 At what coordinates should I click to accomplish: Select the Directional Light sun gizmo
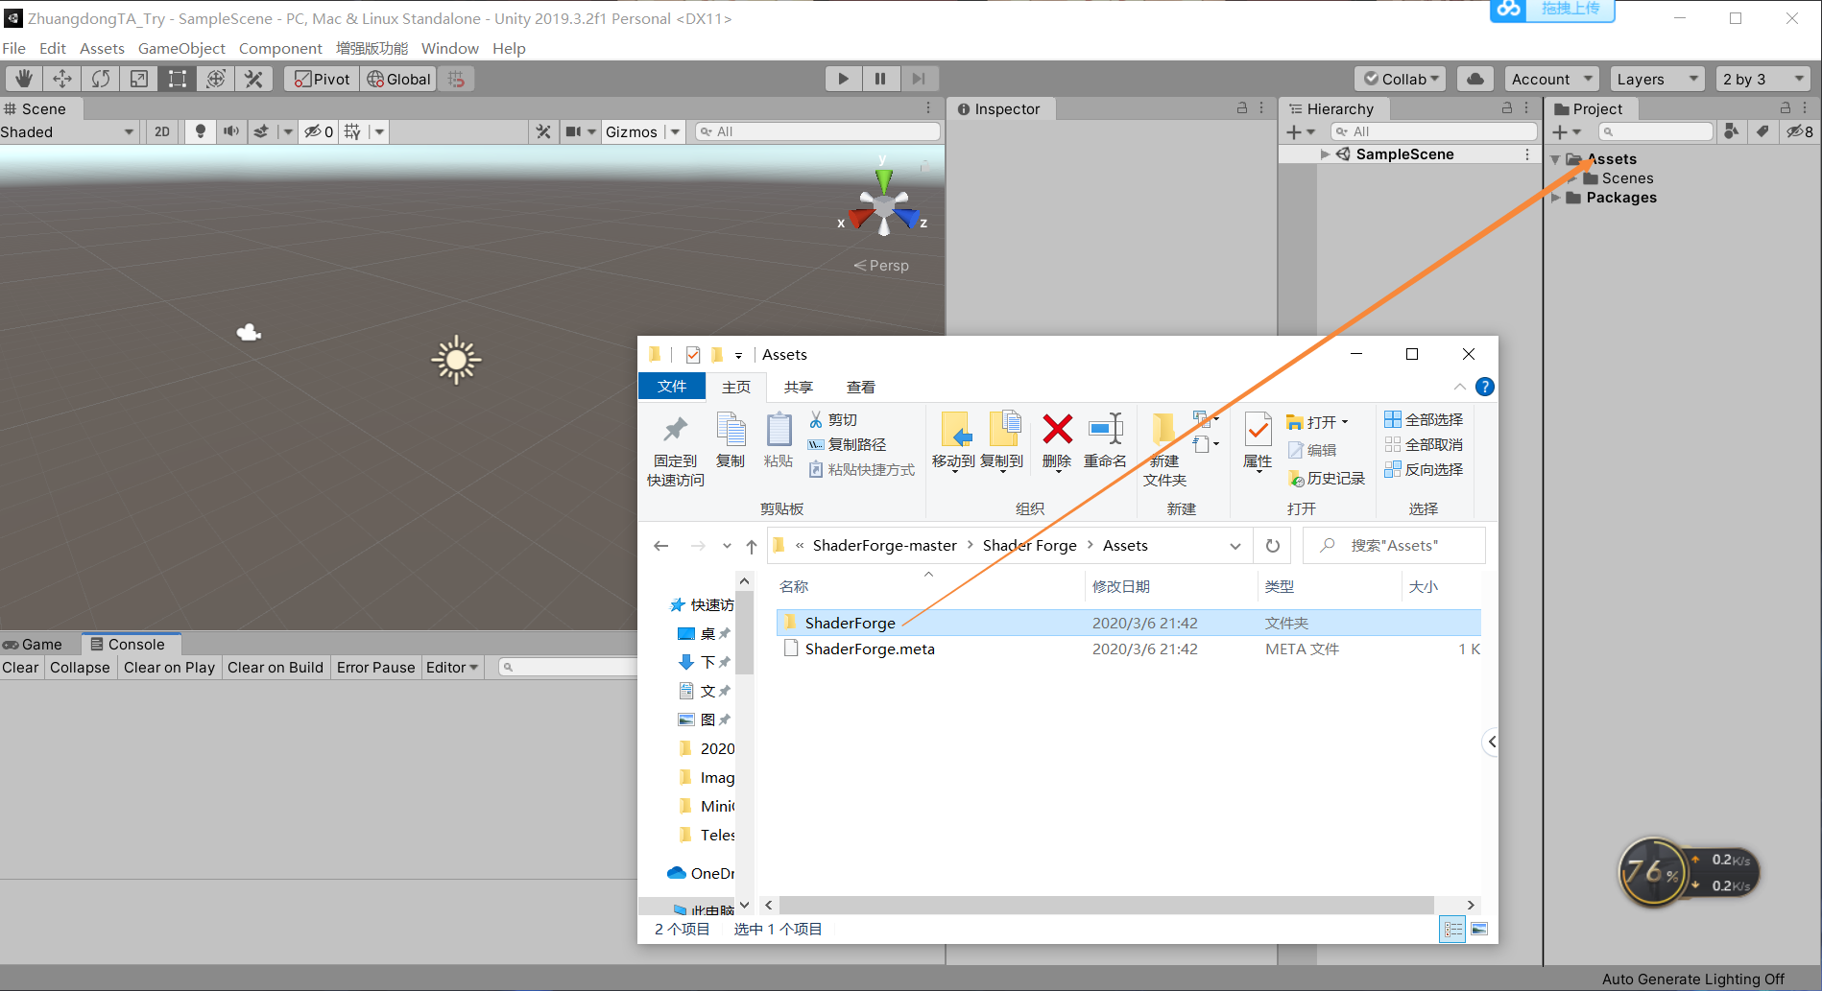456,360
